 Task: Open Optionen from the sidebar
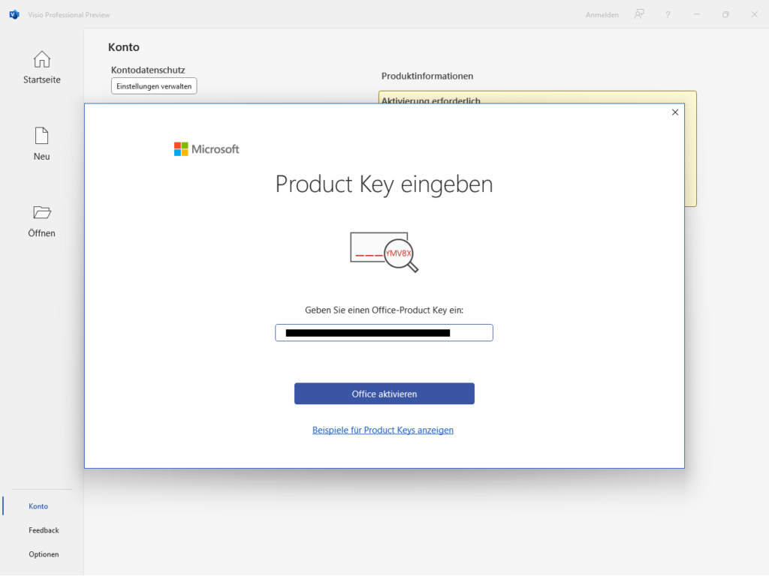coord(44,554)
